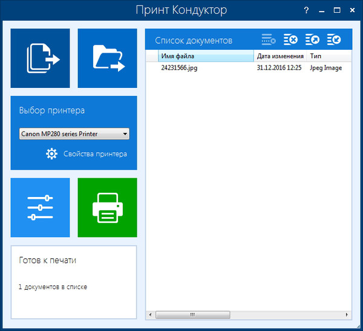Open the settings sliders tile
Image resolution: width=363 pixels, height=331 pixels.
(40, 207)
